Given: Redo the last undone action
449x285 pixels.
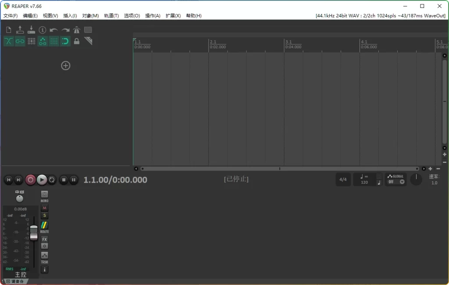Looking at the screenshot, I should 65,29.
